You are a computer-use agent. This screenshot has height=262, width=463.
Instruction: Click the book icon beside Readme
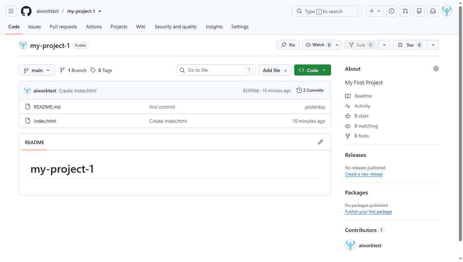pos(348,96)
